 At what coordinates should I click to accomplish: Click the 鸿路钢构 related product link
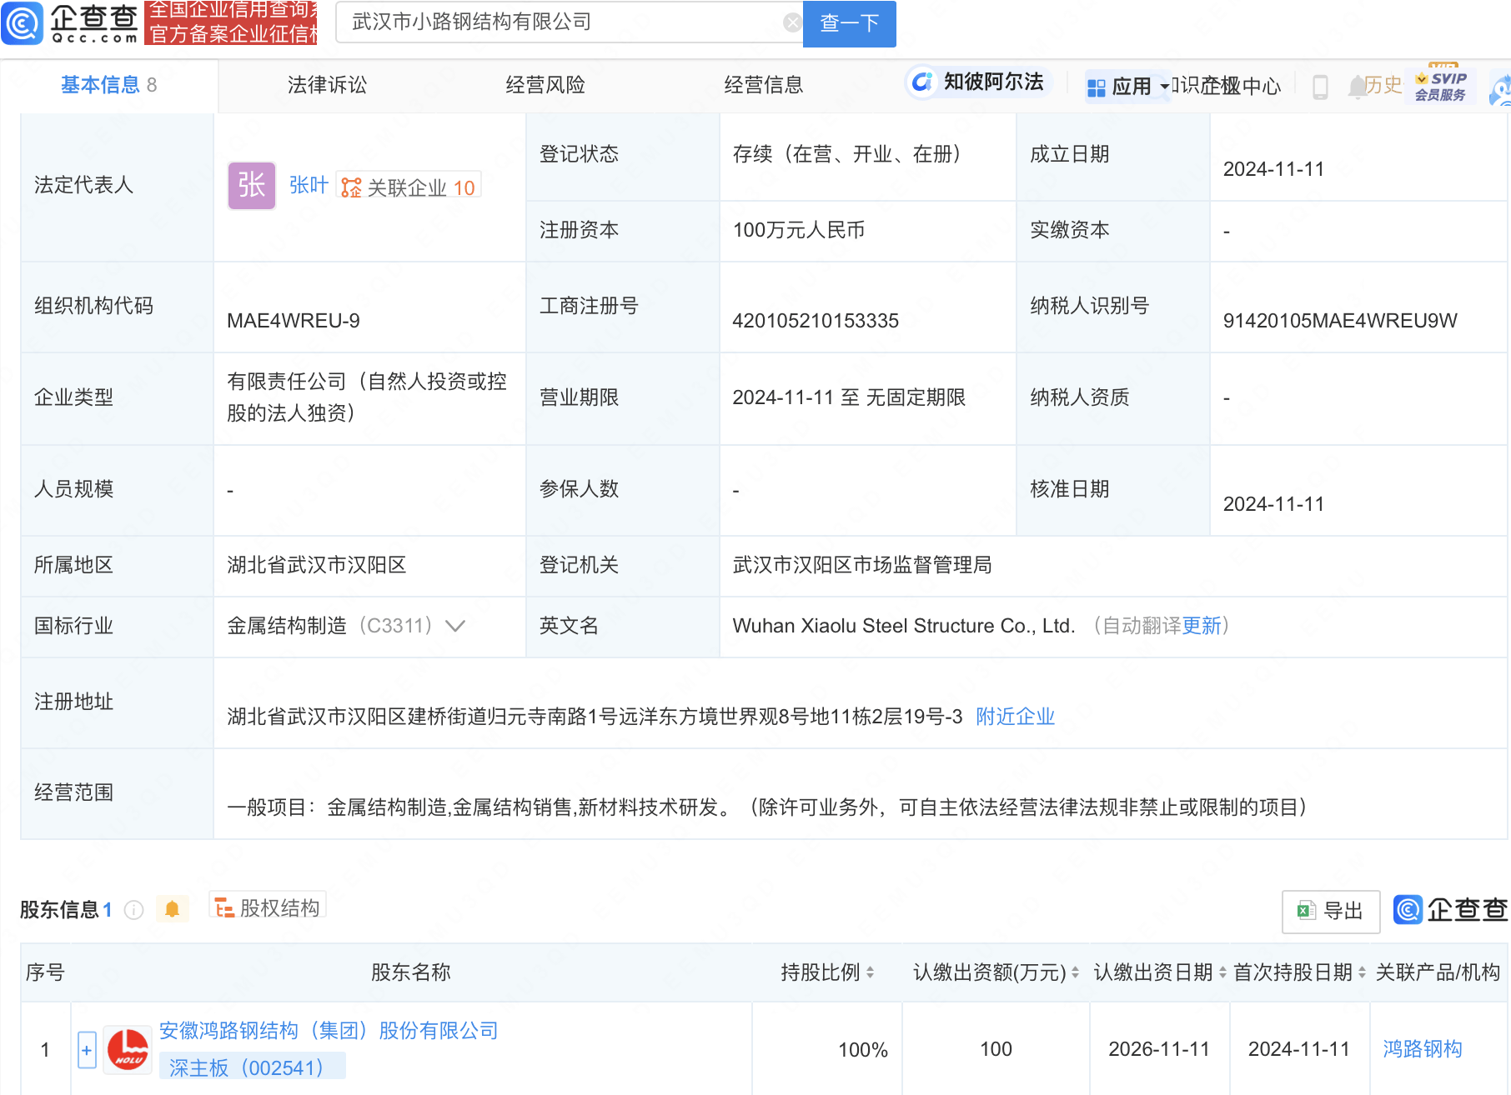1423,1049
